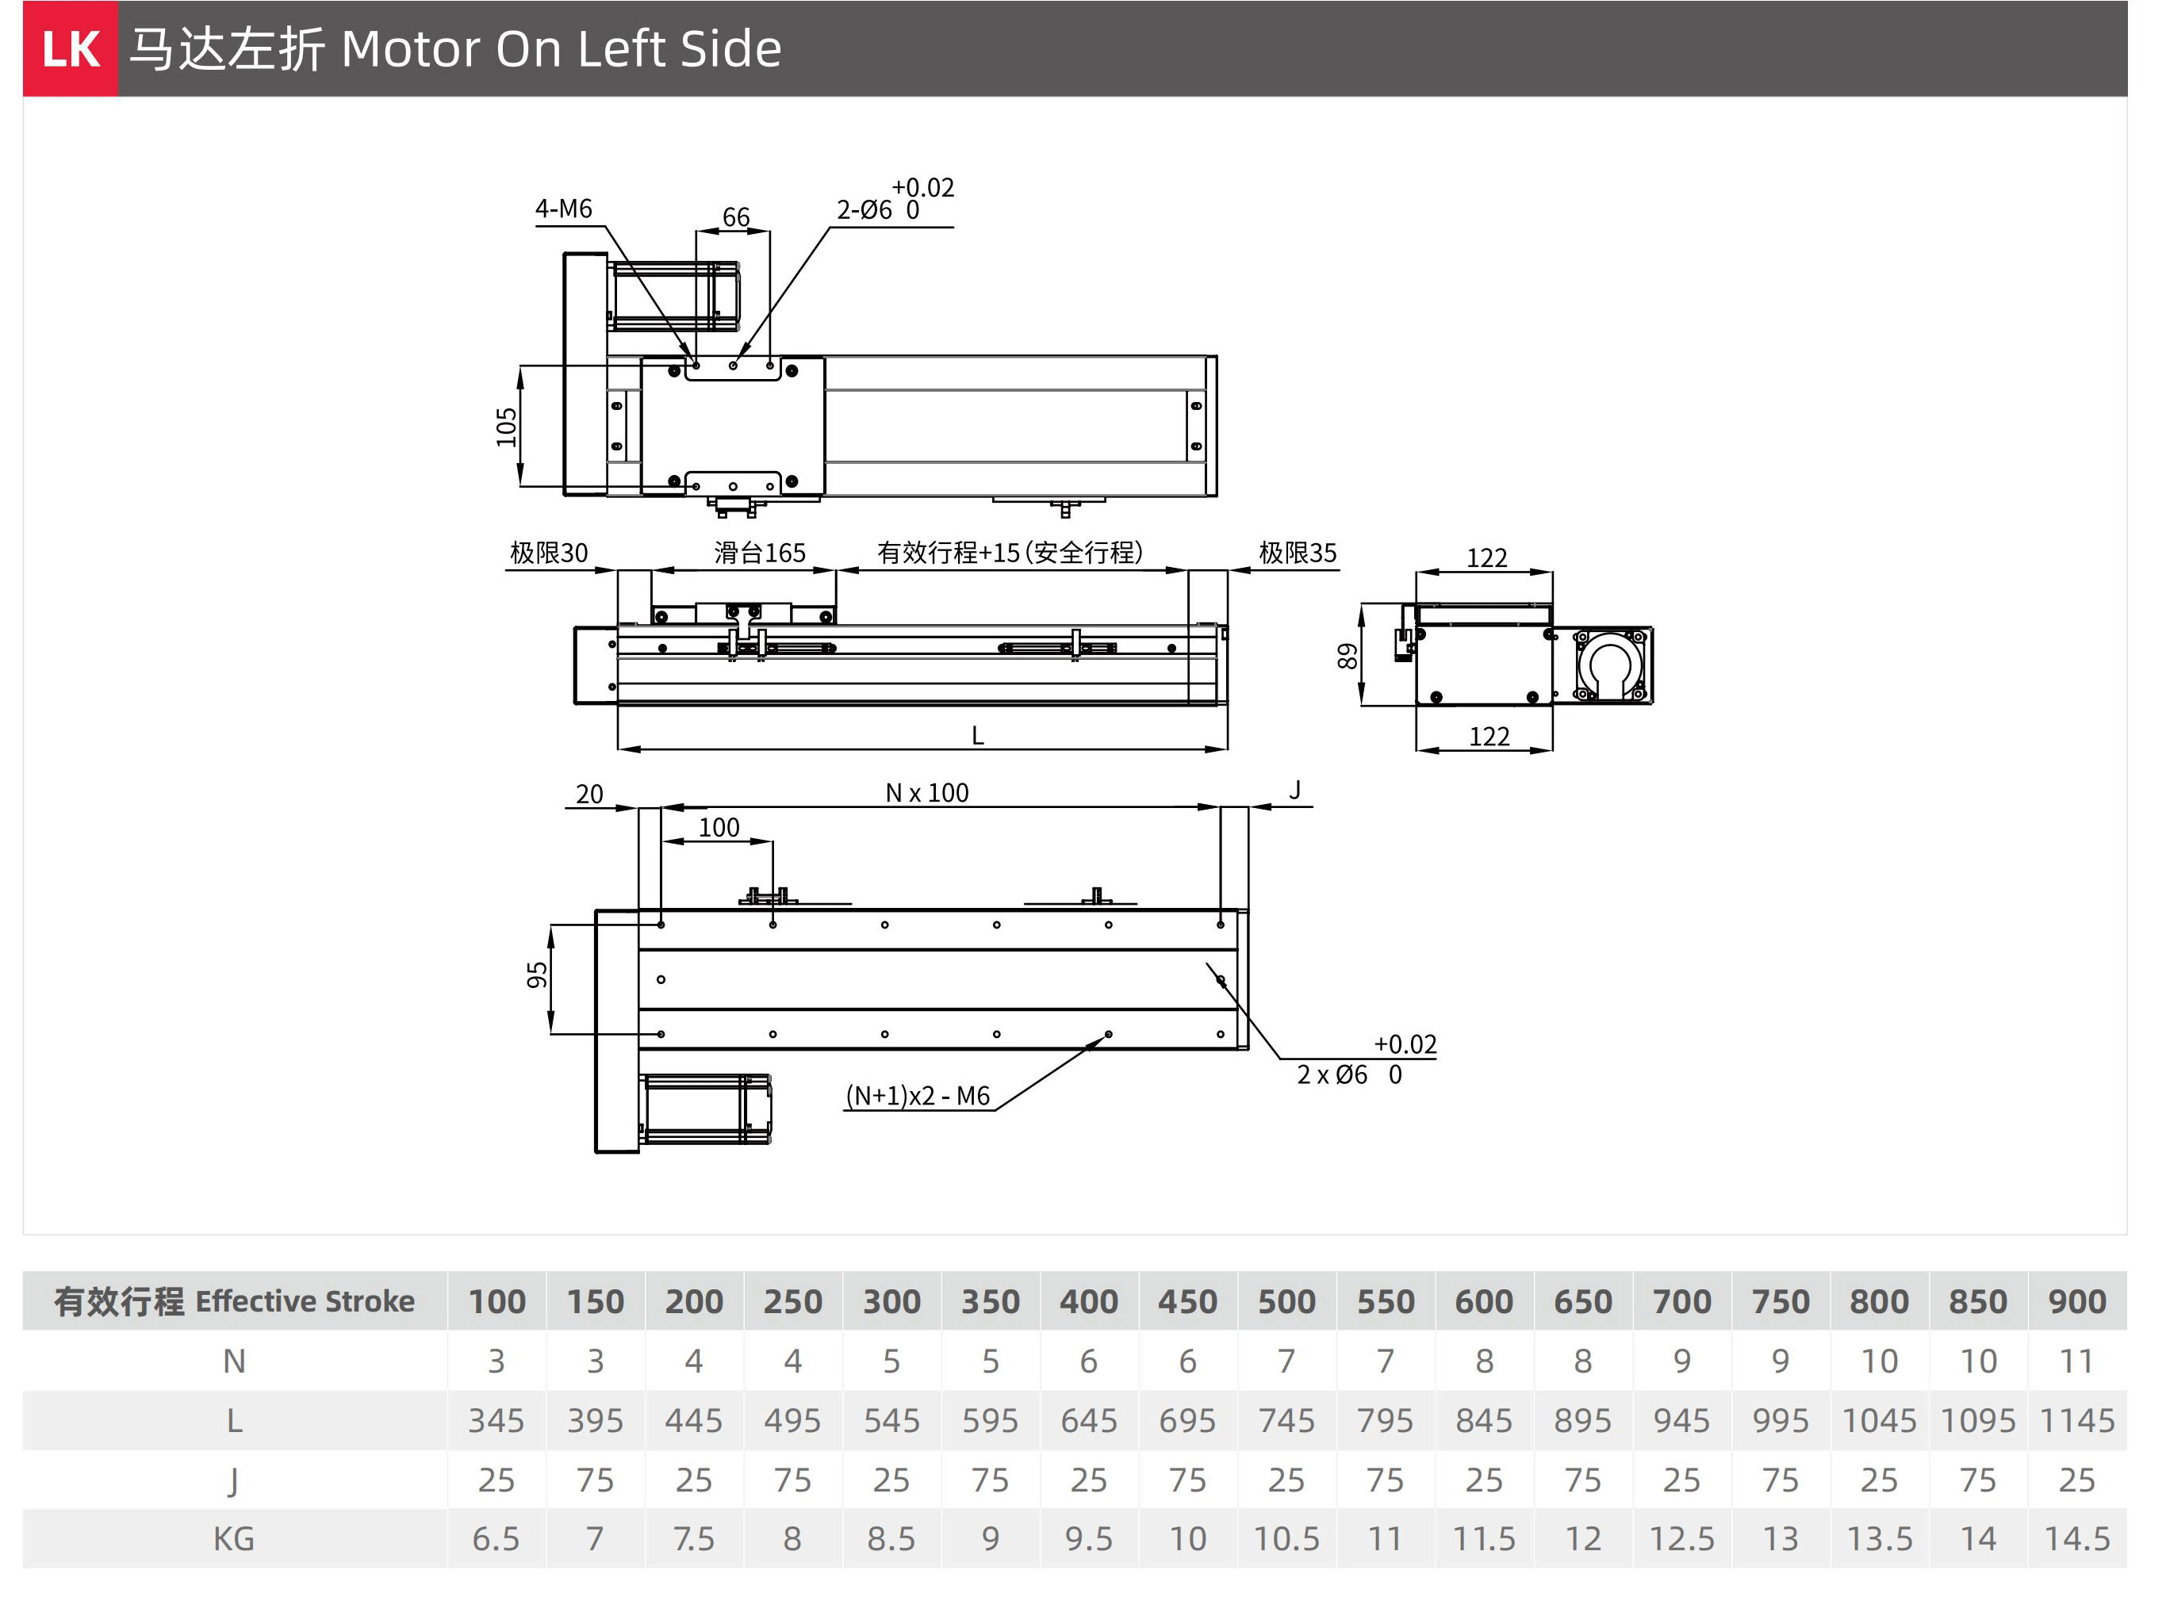
Task: Click the 极限35 limit label
Action: click(1298, 553)
